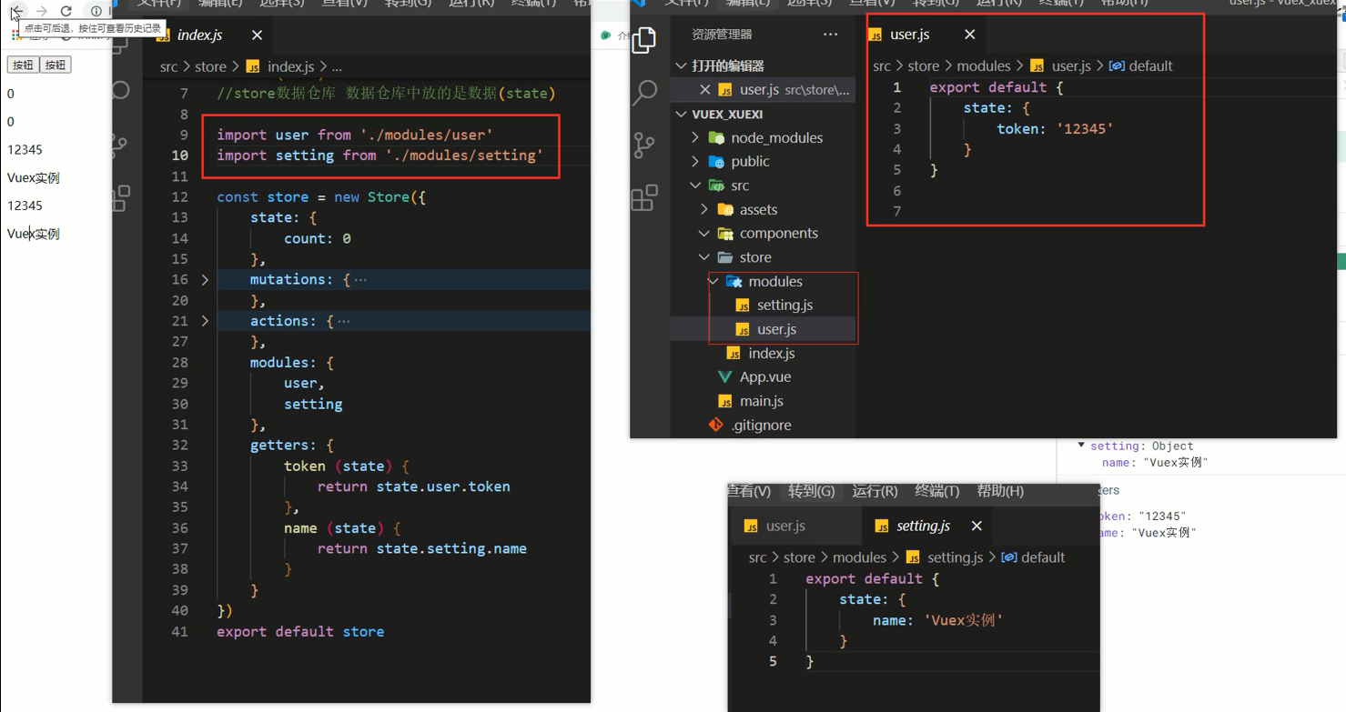The image size is (1346, 712).
Task: Collapse the 打开的编辑器 section
Action: click(682, 65)
